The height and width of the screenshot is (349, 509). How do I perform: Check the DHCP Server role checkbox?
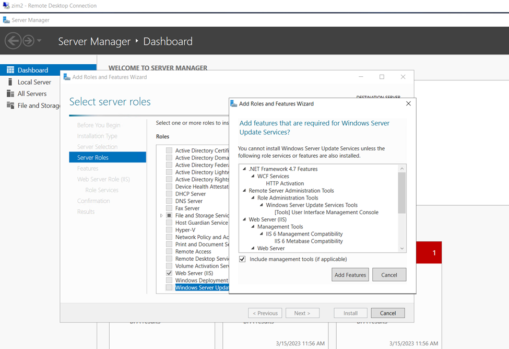pos(169,194)
